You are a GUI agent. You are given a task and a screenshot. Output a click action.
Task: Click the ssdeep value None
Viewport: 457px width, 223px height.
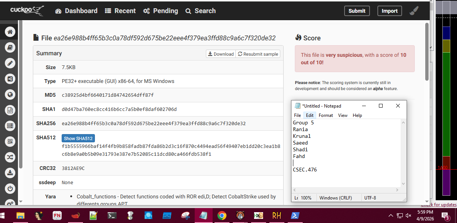[68, 183]
